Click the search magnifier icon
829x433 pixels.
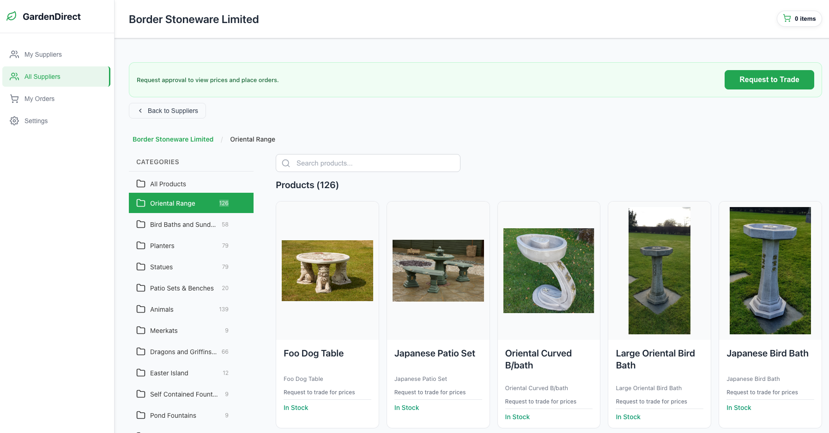click(285, 163)
